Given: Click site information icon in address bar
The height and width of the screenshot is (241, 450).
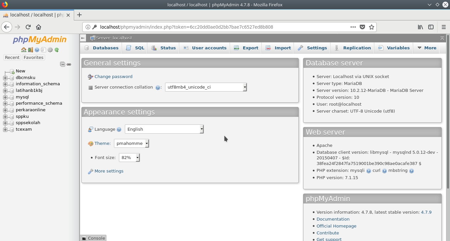Looking at the screenshot, I should click(x=88, y=27).
